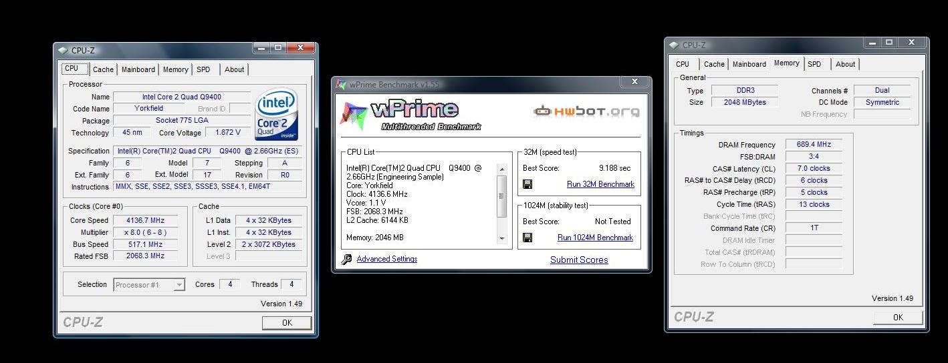Open About tab in right CPU-Z window
The width and height of the screenshot is (948, 363).
pyautogui.click(x=845, y=64)
